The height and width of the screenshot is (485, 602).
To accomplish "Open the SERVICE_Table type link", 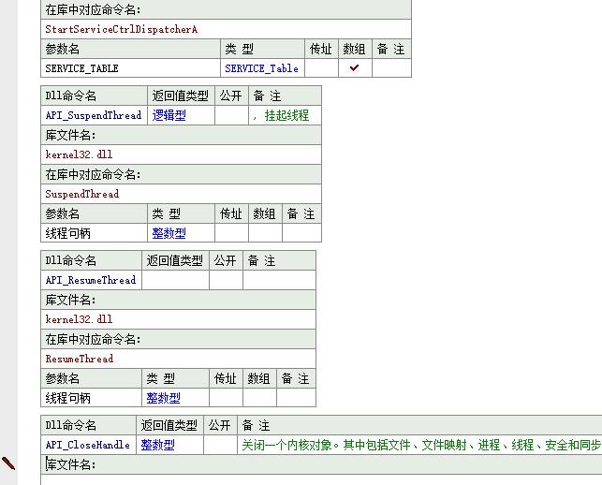I will 261,68.
